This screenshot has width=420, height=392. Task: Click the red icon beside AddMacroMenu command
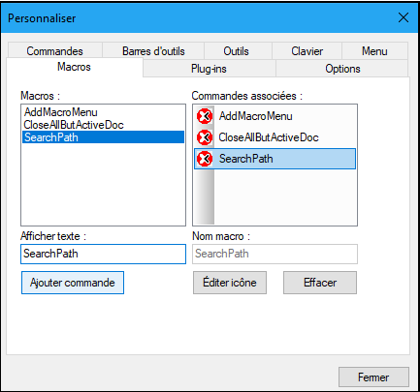coord(205,116)
